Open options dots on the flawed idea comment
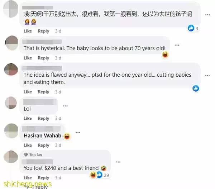Screen dimensions: 215x189 (207, 76)
